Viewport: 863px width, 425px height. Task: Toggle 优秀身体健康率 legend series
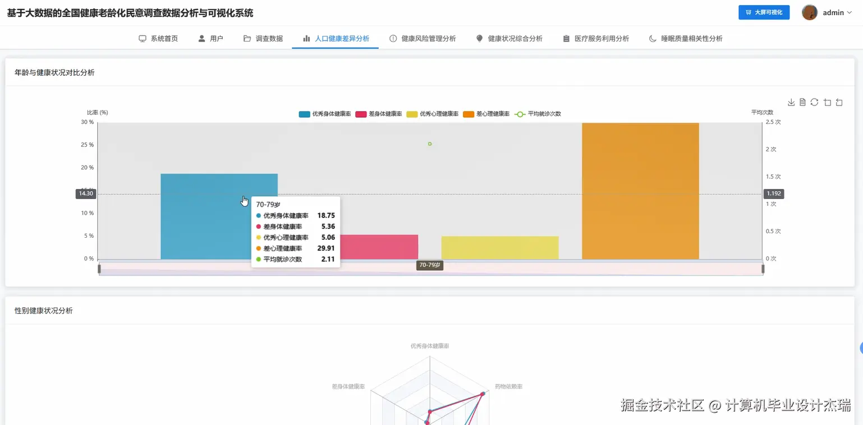[x=325, y=114]
